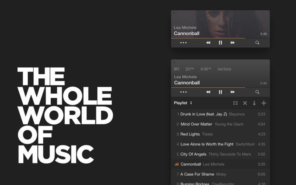Click the 2:46 time in playlist window
The height and width of the screenshot is (185, 296).
[263, 83]
